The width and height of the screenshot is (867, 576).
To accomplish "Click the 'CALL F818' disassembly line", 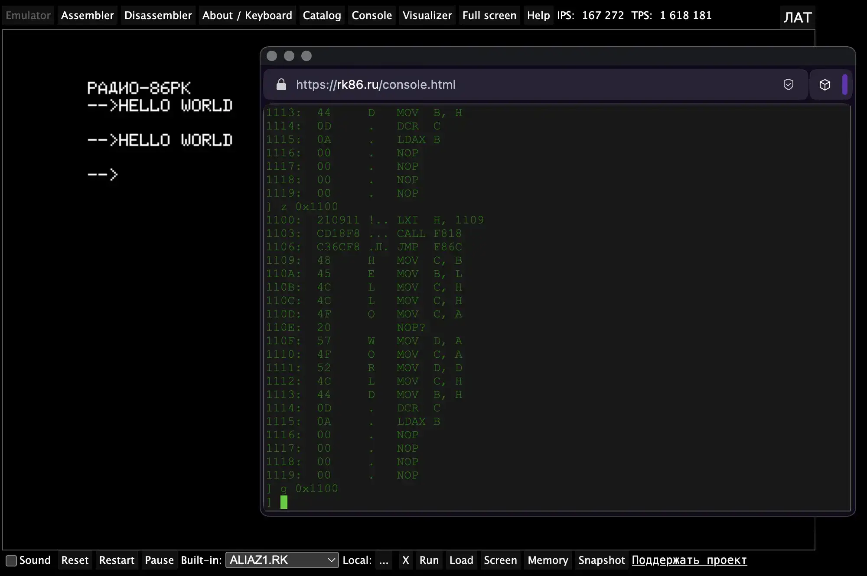I will [x=364, y=233].
